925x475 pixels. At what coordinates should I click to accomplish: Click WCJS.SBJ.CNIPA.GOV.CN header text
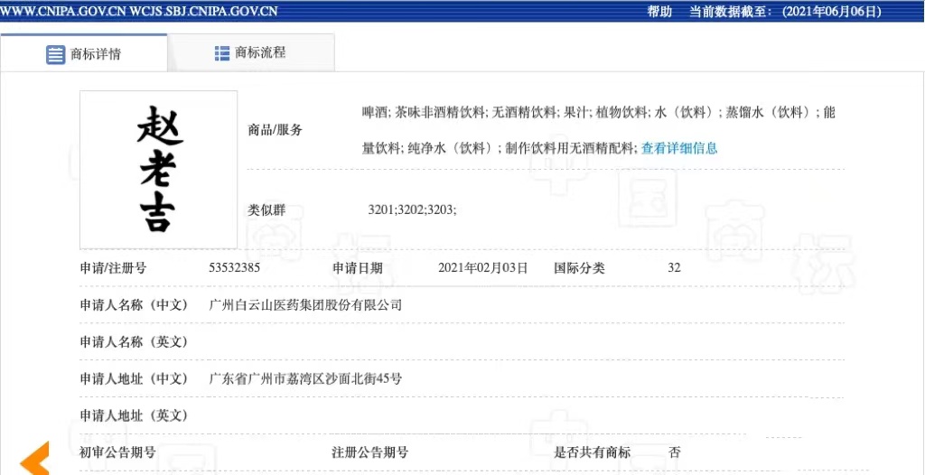coord(203,11)
